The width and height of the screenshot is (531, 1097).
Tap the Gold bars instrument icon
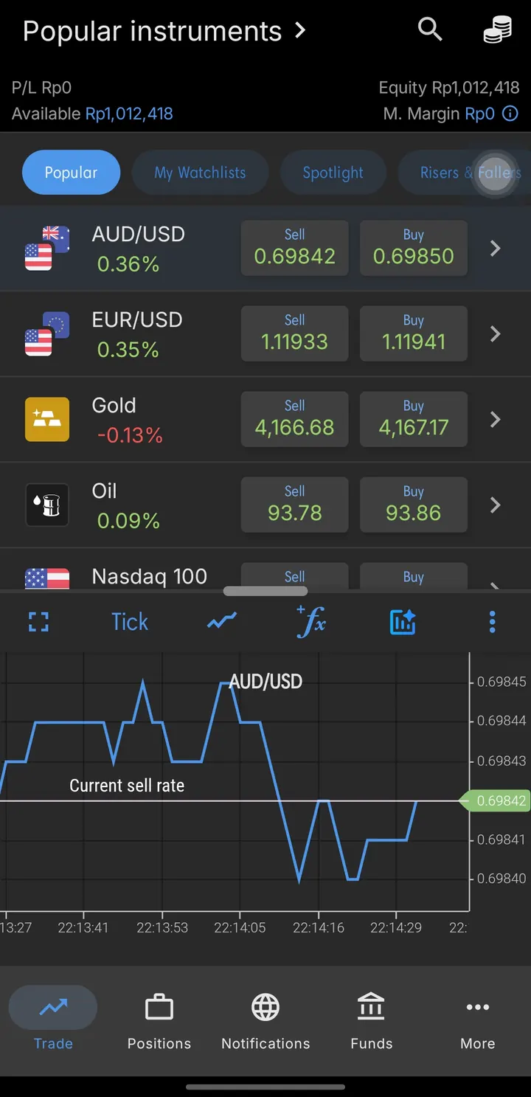pos(47,420)
